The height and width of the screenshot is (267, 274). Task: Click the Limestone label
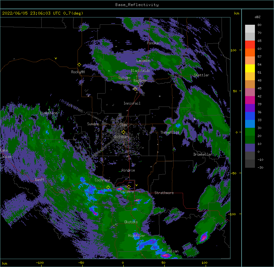tap(49, 113)
